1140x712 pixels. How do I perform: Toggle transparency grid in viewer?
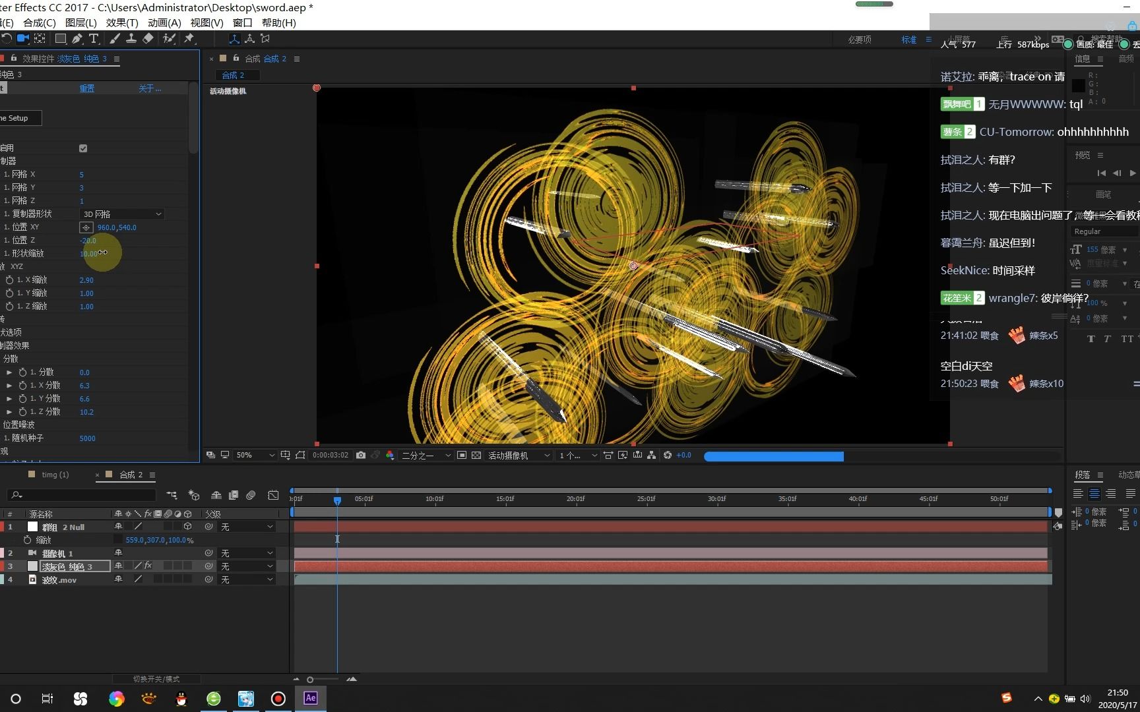coord(476,455)
